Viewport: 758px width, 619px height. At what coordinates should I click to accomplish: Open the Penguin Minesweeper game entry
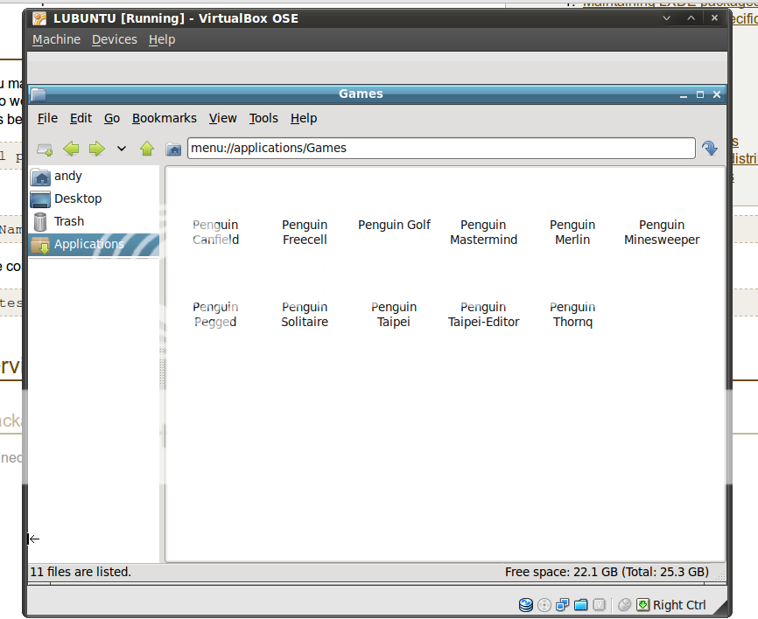[x=661, y=232]
